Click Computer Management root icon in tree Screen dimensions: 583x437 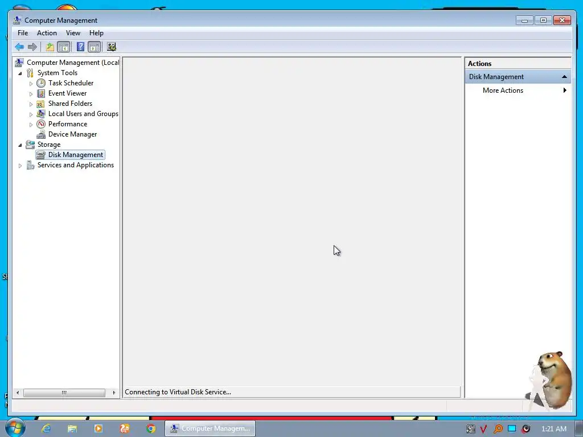coord(19,63)
